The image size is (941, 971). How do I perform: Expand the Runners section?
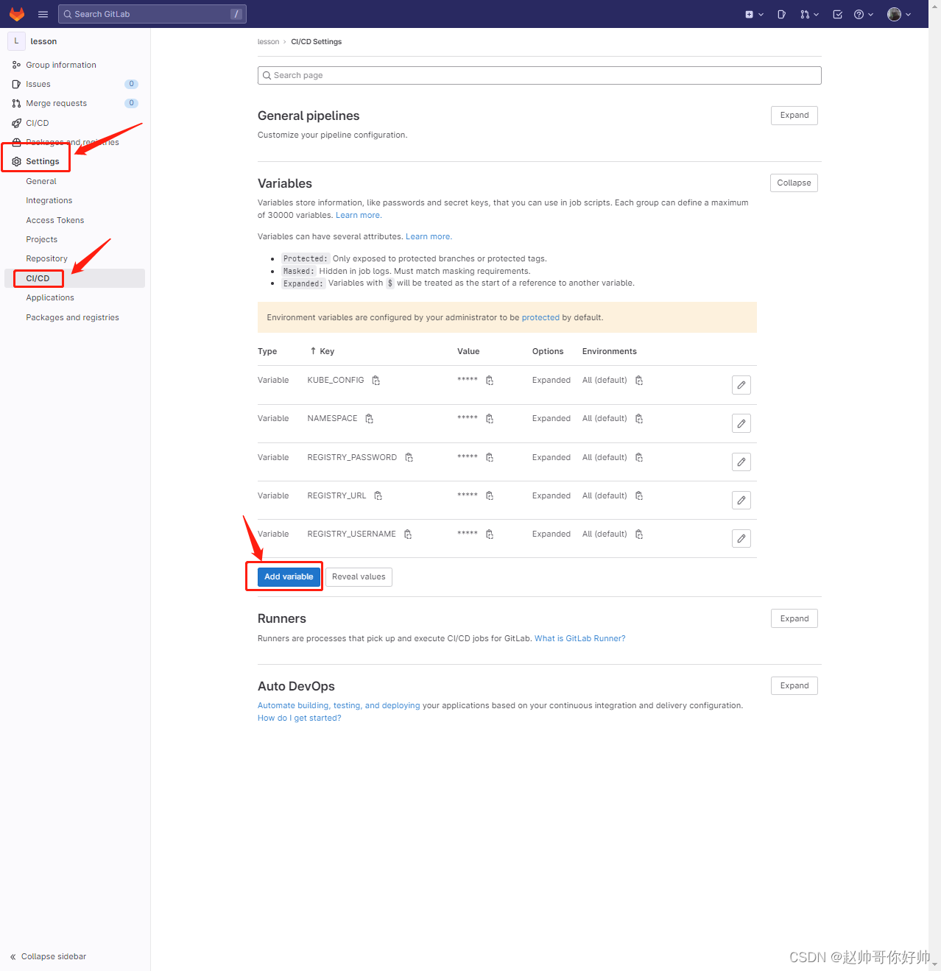pyautogui.click(x=794, y=618)
